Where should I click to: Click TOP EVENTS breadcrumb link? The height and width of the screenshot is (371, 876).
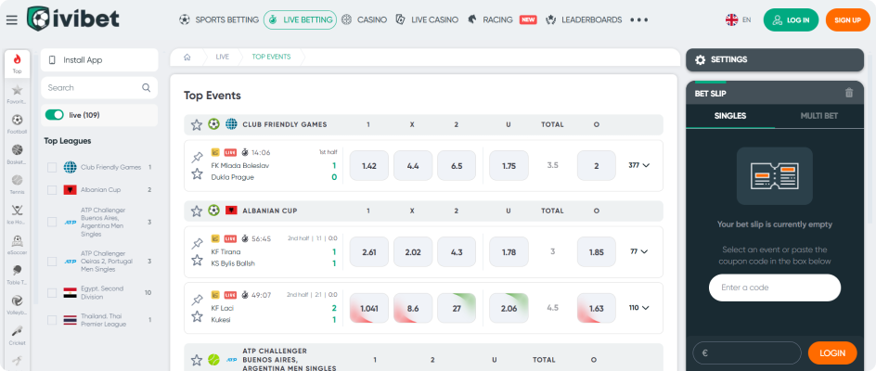point(272,57)
